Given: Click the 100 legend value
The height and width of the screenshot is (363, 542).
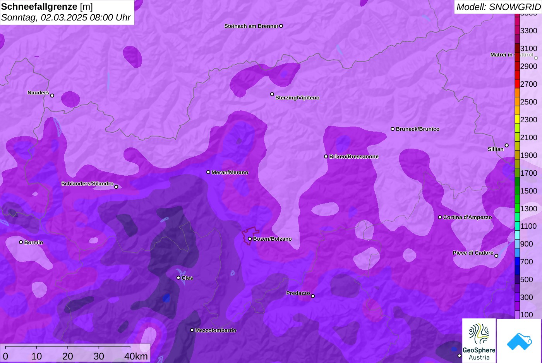Looking at the screenshot, I should pos(527,315).
